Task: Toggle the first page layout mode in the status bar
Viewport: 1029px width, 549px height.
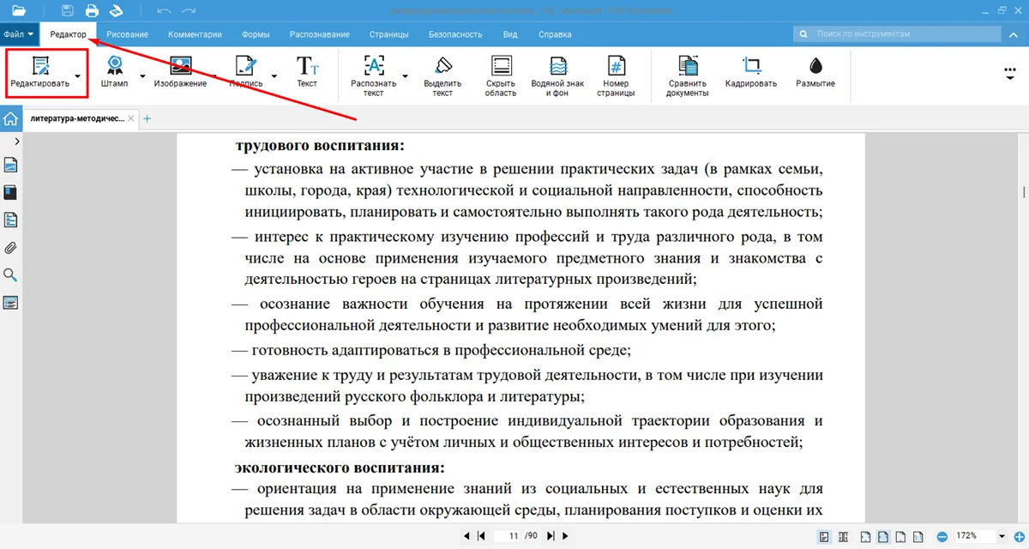Action: (x=824, y=536)
